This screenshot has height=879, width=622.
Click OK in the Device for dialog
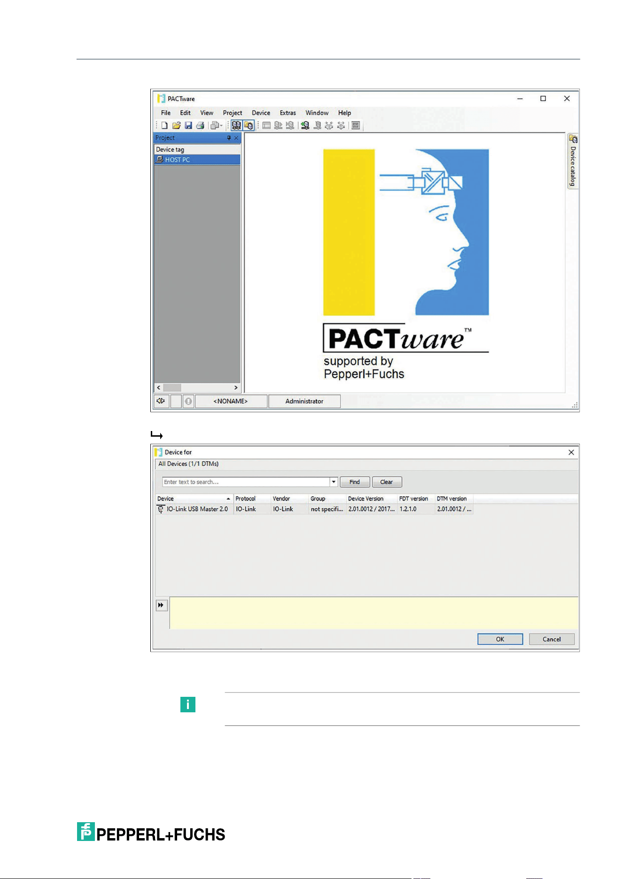[500, 639]
